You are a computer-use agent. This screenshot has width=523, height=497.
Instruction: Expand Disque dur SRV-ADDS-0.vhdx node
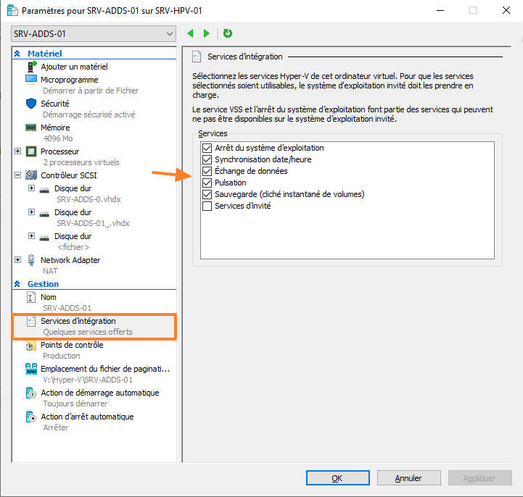[x=31, y=188]
